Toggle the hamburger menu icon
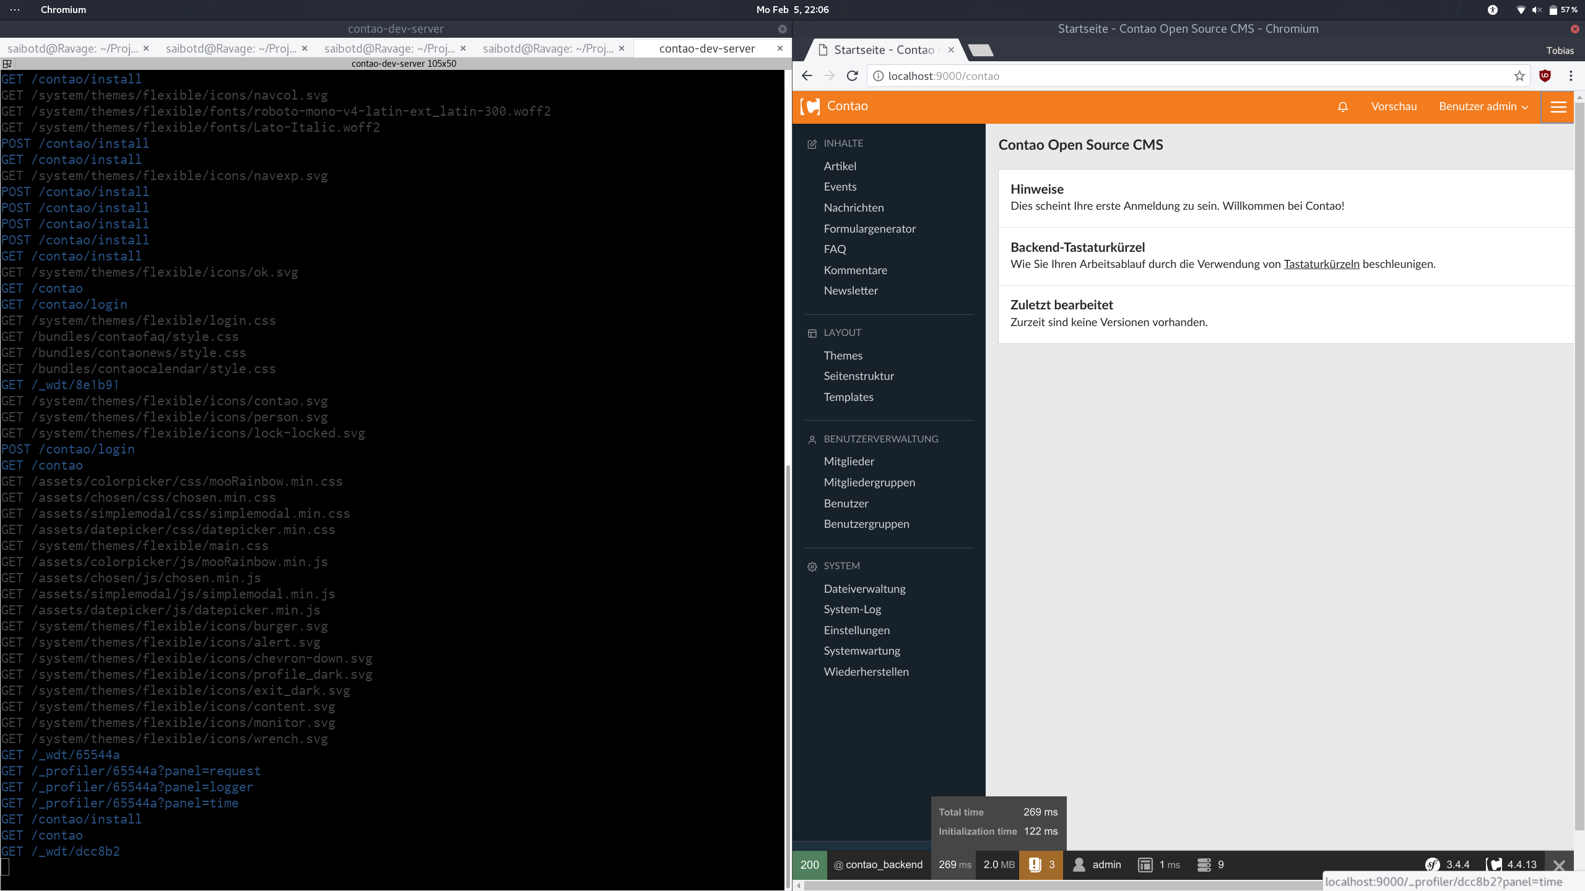 click(1558, 106)
